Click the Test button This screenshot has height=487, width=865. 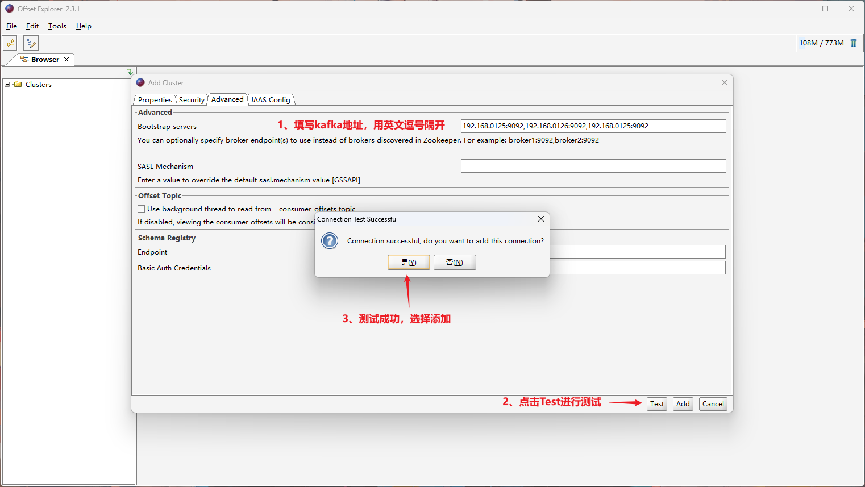click(x=657, y=403)
